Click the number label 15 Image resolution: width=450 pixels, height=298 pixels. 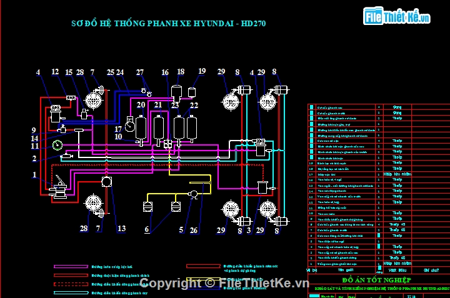69,72
